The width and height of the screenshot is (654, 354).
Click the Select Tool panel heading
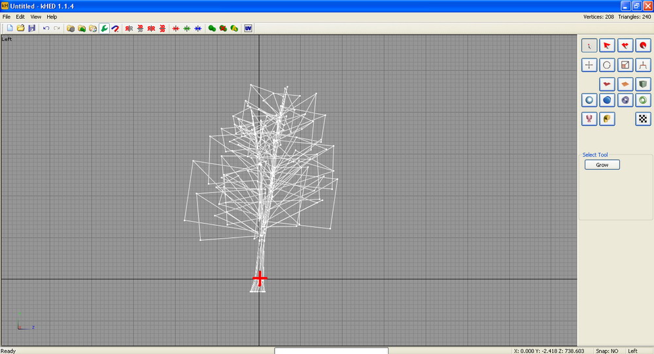(x=595, y=154)
